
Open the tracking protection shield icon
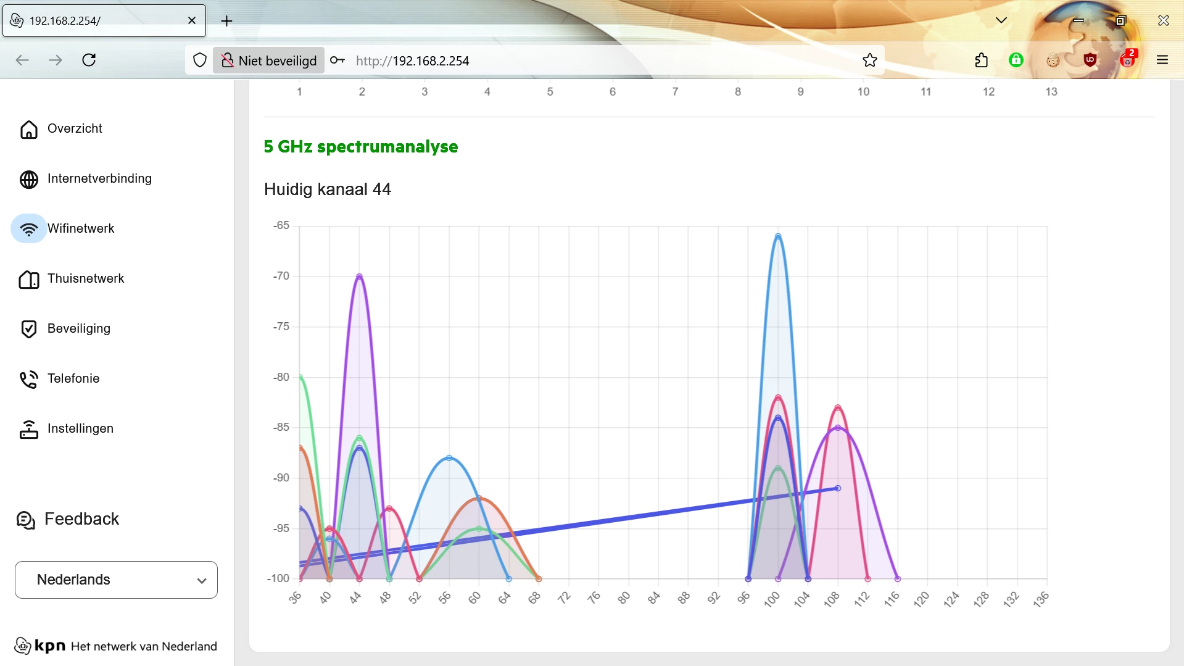pos(200,60)
